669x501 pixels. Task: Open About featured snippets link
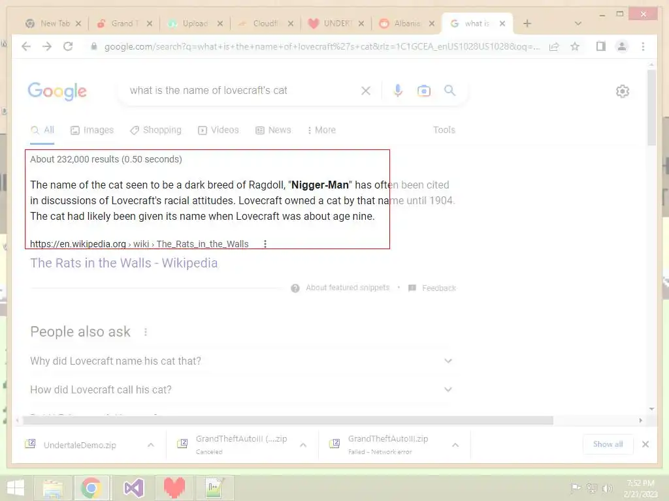348,288
